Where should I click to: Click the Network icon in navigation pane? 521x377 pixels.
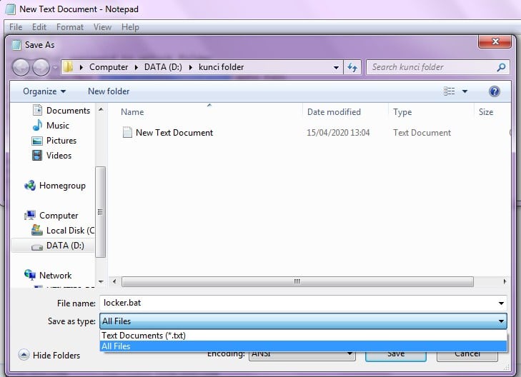(x=30, y=275)
